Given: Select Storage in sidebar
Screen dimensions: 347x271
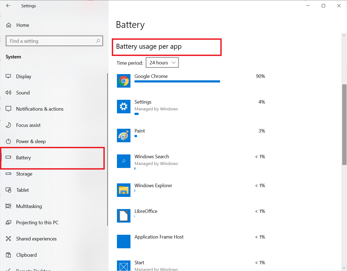Looking at the screenshot, I should pos(24,174).
